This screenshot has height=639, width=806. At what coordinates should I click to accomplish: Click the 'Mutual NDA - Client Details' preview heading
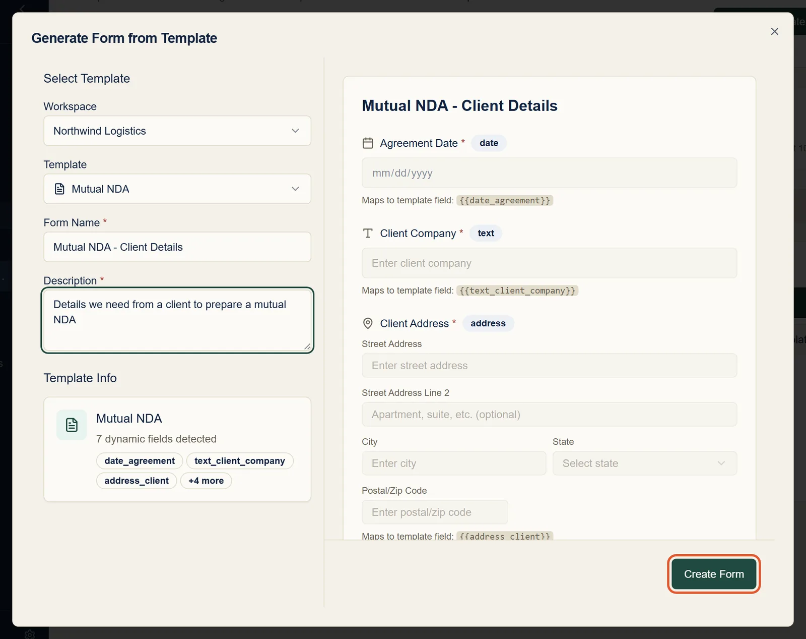tap(459, 106)
